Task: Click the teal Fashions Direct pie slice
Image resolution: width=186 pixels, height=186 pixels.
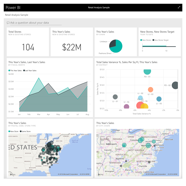Action: (x=117, y=48)
